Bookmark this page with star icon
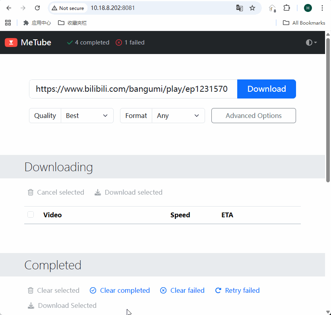This screenshot has height=315, width=331. point(252,8)
